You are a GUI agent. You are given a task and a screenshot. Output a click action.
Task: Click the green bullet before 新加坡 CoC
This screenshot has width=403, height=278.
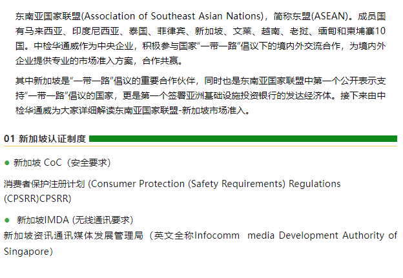pos(7,163)
